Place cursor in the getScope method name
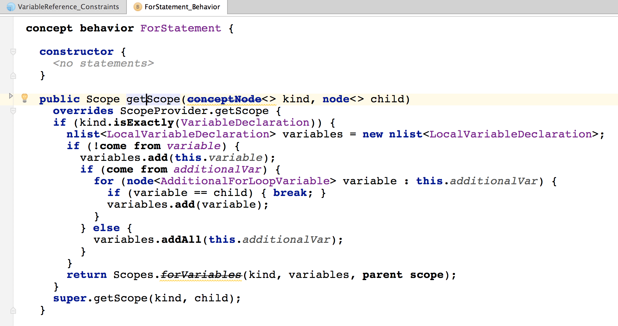This screenshot has width=618, height=326. click(x=153, y=99)
